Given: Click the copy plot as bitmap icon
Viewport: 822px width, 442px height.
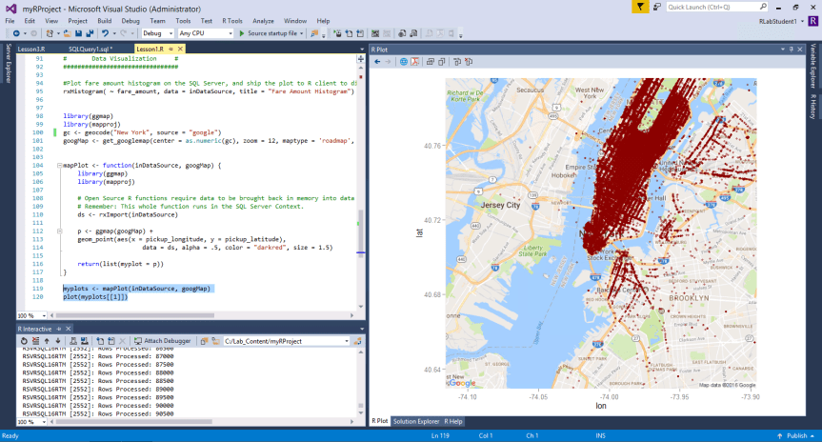Looking at the screenshot, I should tap(430, 62).
